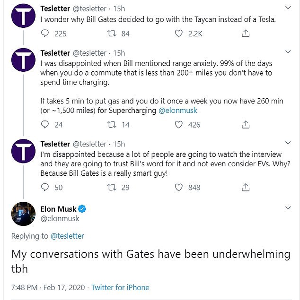Retweet the Taycan tweet with 84 retweets
The image size is (300, 300).
pyautogui.click(x=113, y=34)
